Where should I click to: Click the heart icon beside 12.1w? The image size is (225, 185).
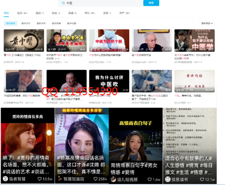202,180
